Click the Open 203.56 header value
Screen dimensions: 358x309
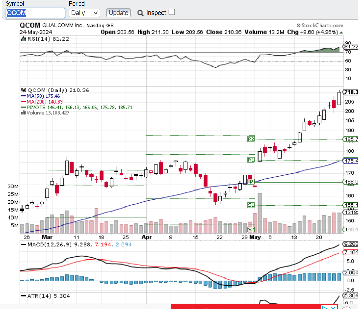(x=117, y=32)
